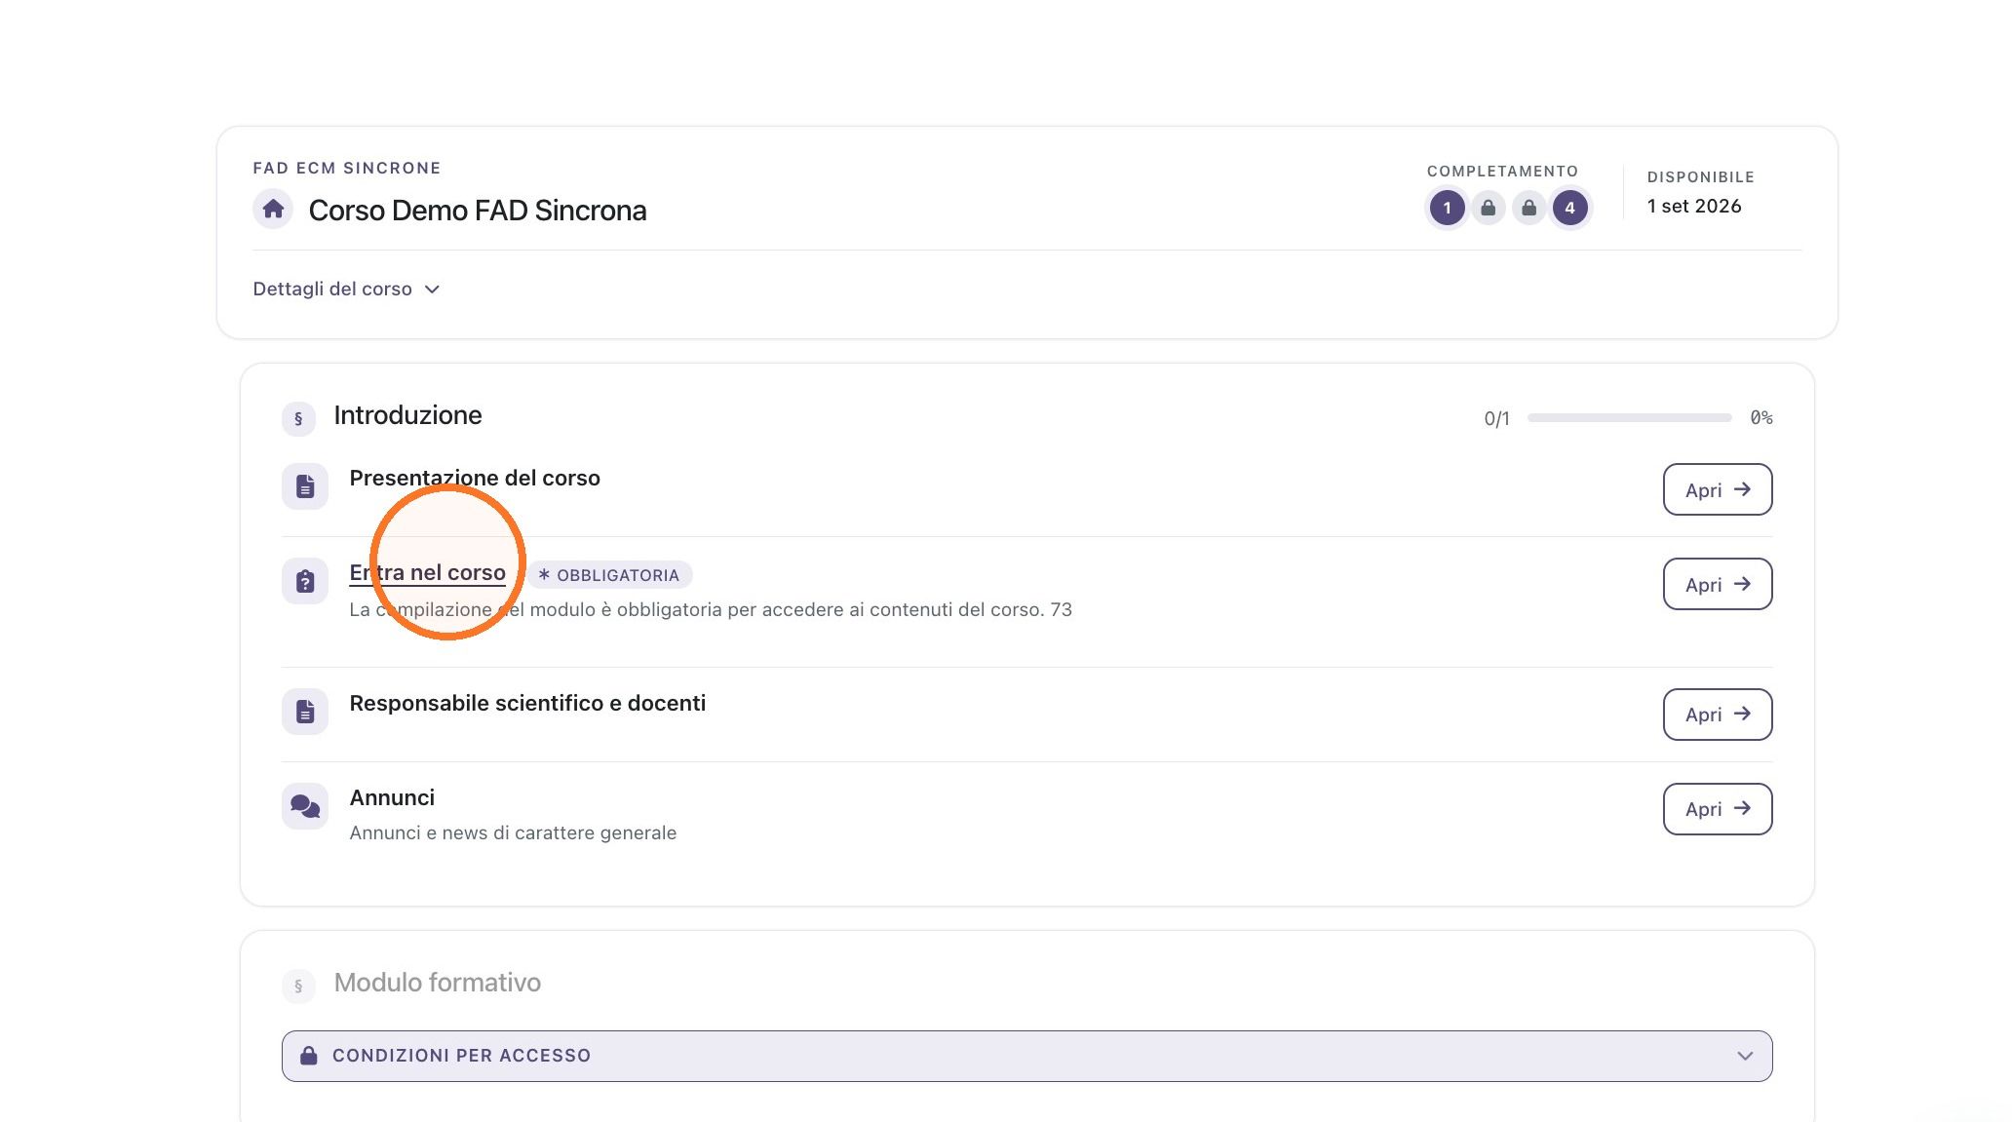2012x1122 pixels.
Task: Select completion step 4 circle
Action: coord(1569,208)
